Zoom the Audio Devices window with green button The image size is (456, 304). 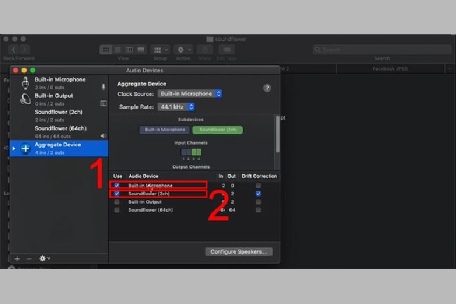tap(33, 70)
